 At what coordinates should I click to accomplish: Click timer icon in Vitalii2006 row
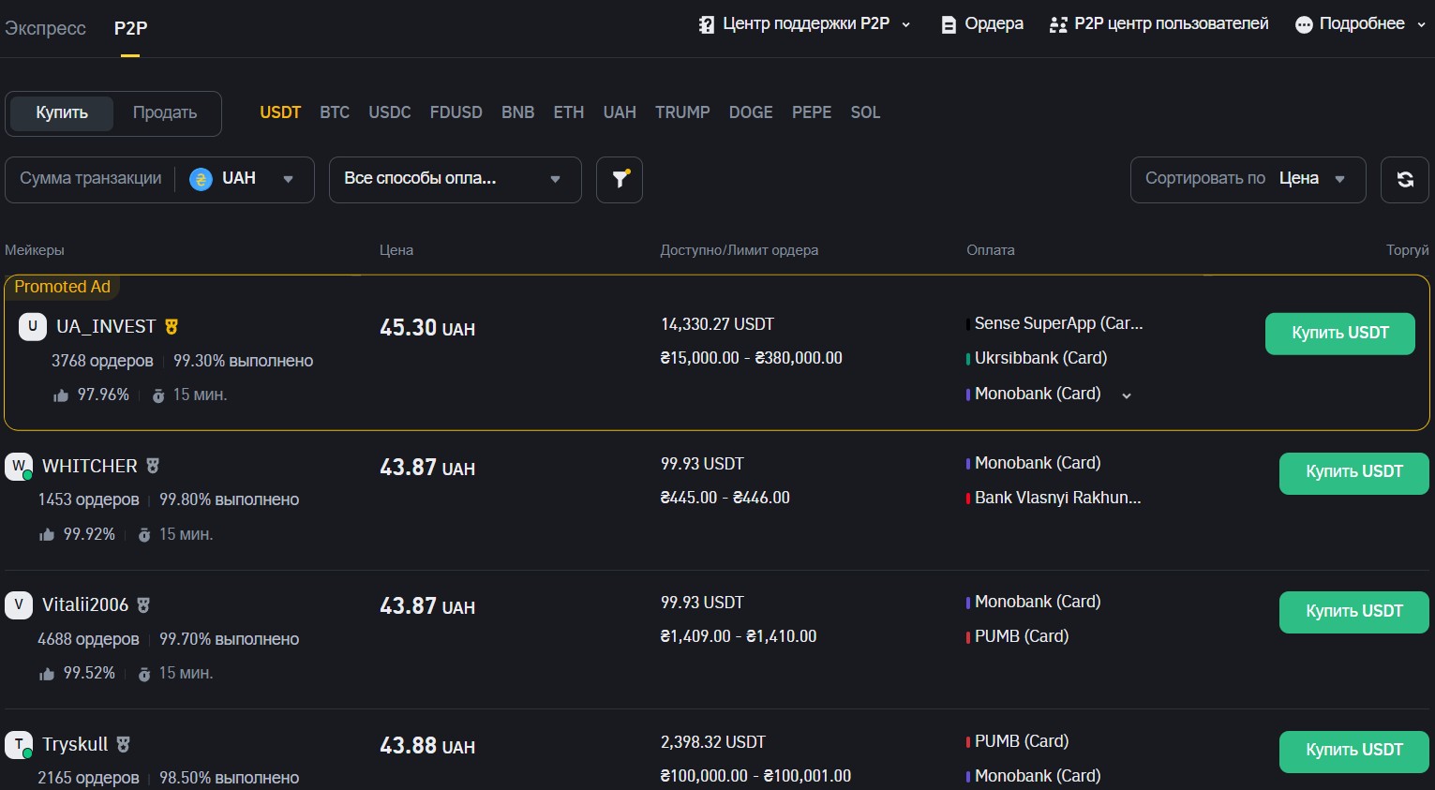tap(144, 674)
